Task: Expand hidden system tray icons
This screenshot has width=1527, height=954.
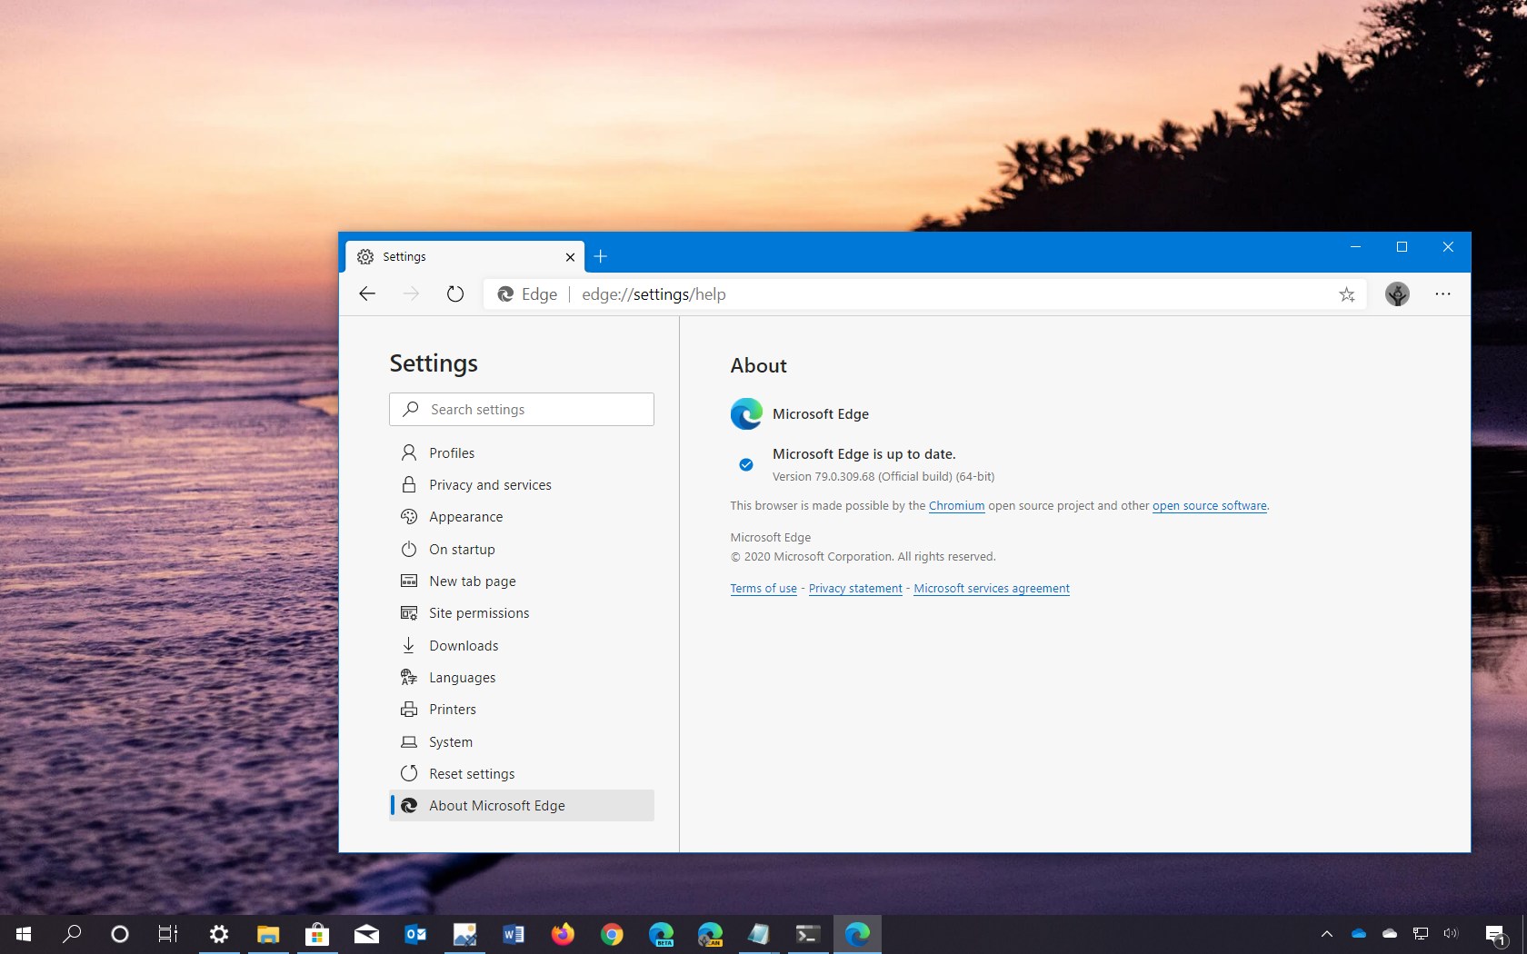Action: 1326,934
